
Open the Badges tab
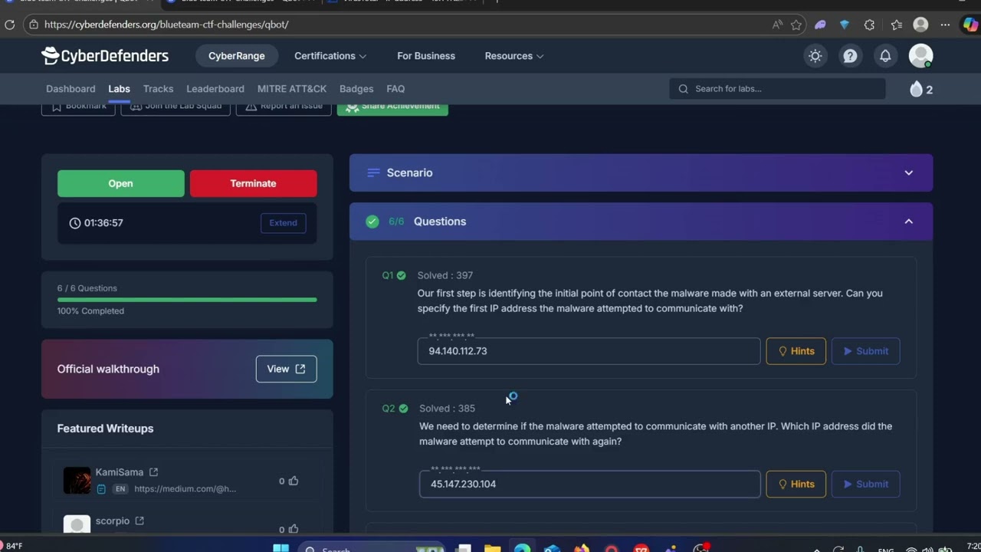(356, 89)
